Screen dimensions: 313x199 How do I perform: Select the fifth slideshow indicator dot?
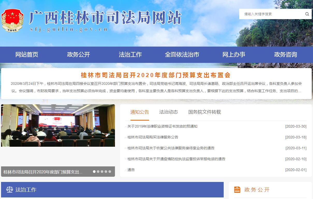click(x=110, y=172)
